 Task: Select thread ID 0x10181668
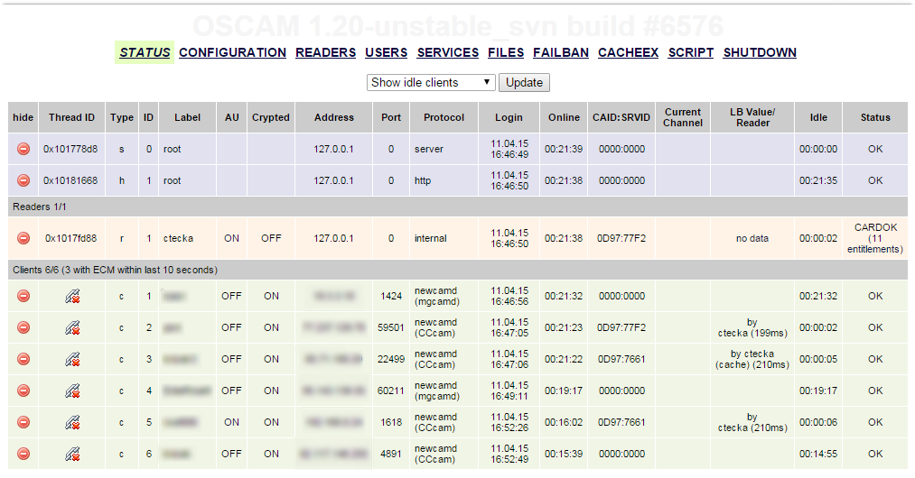pyautogui.click(x=70, y=180)
